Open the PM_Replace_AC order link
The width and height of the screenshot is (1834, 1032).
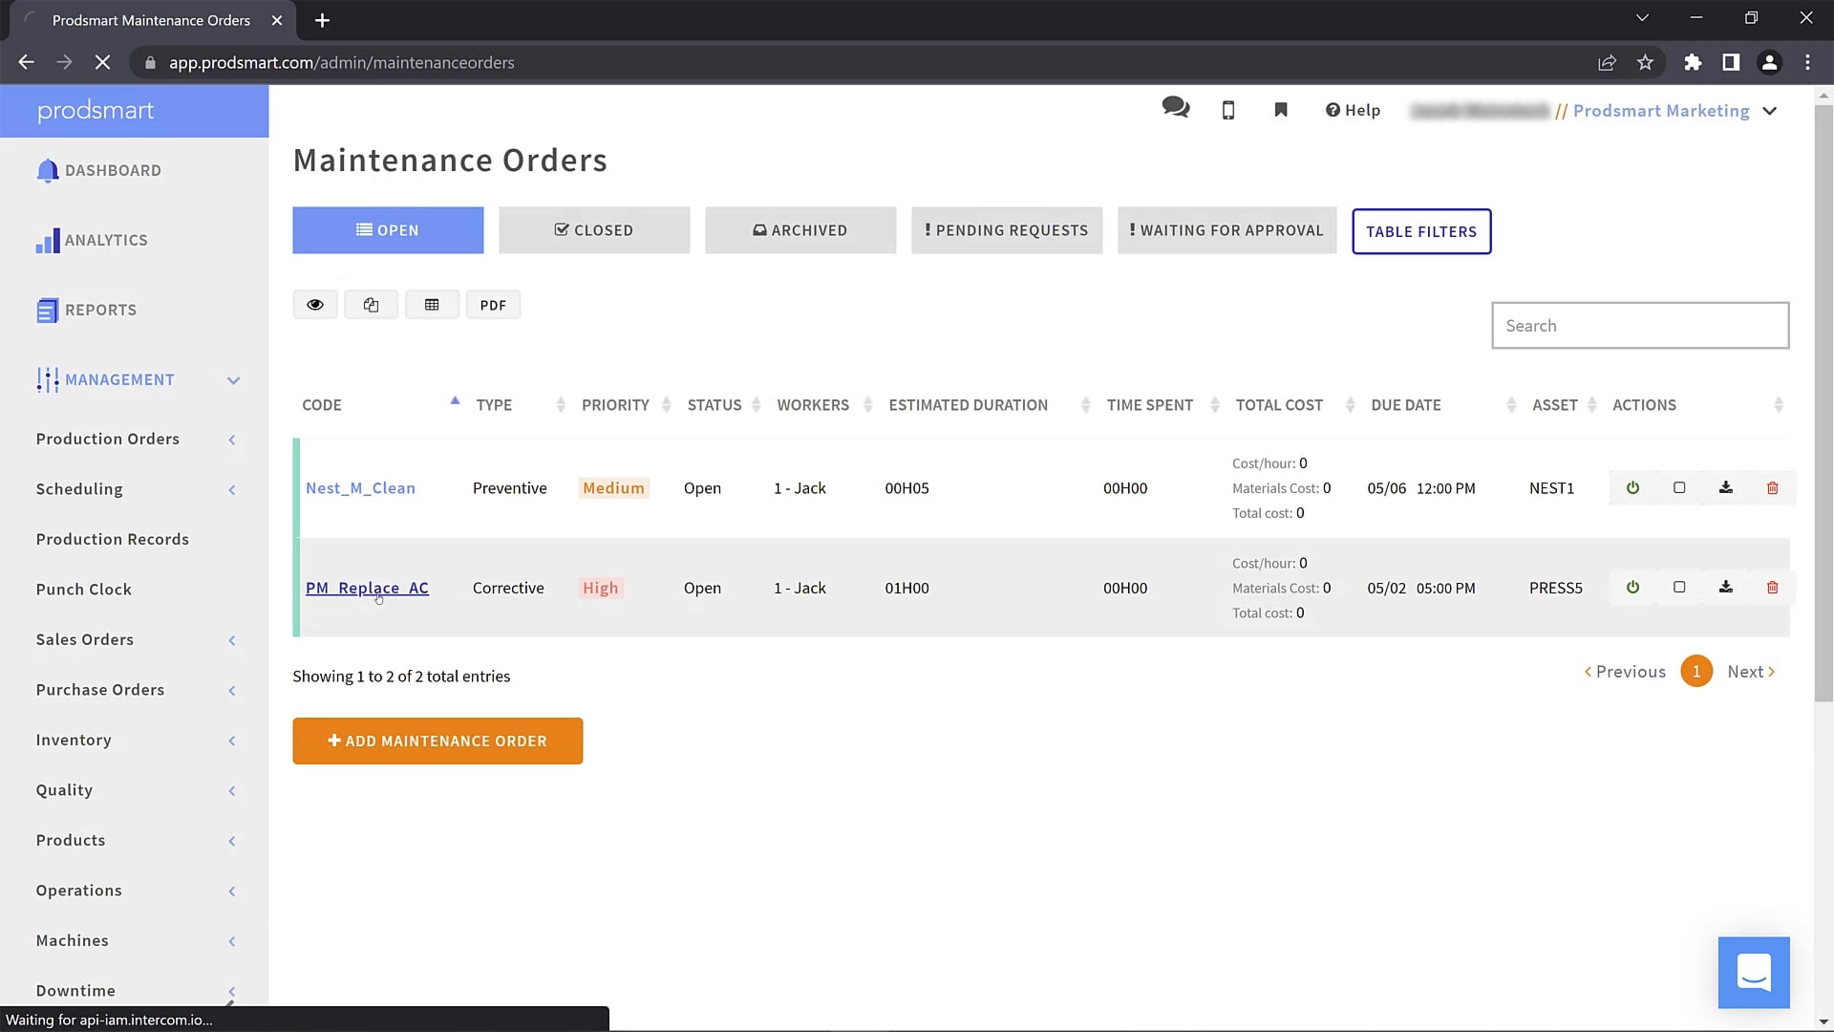tap(367, 588)
